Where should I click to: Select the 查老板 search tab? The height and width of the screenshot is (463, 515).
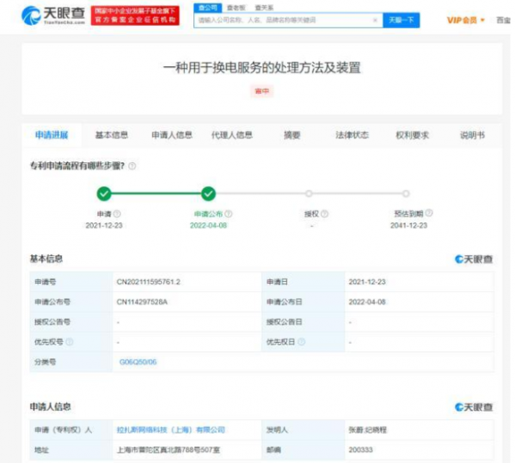[x=236, y=8]
